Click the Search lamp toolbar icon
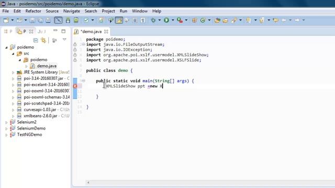Screen dimensions: 335x188 111,20
